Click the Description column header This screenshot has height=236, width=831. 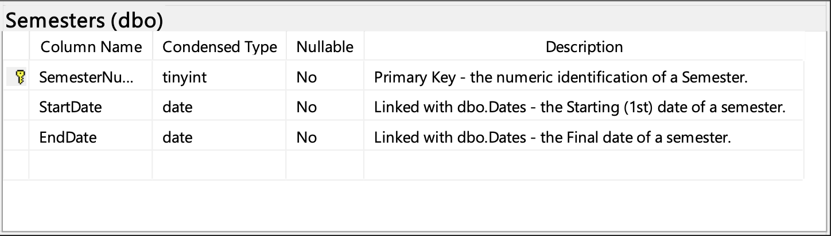click(x=584, y=47)
